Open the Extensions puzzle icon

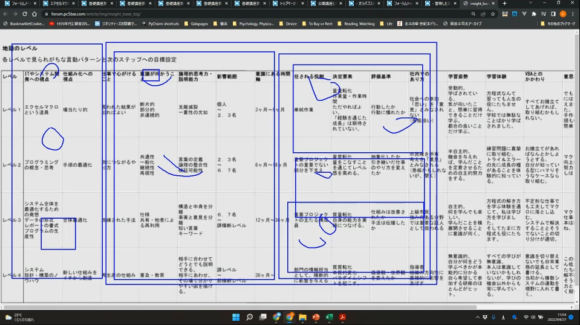534,14
